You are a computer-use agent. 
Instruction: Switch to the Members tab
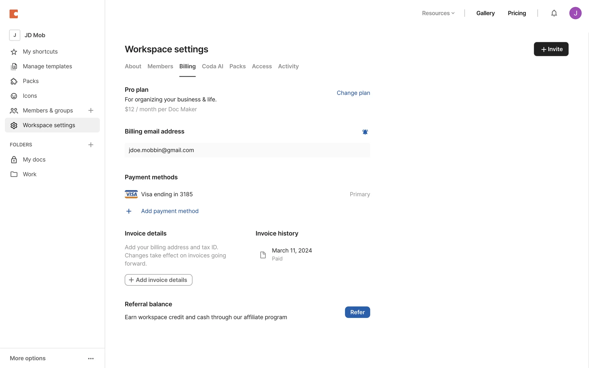160,66
